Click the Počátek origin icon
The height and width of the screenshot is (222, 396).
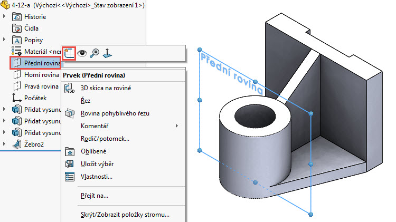[x=17, y=98]
